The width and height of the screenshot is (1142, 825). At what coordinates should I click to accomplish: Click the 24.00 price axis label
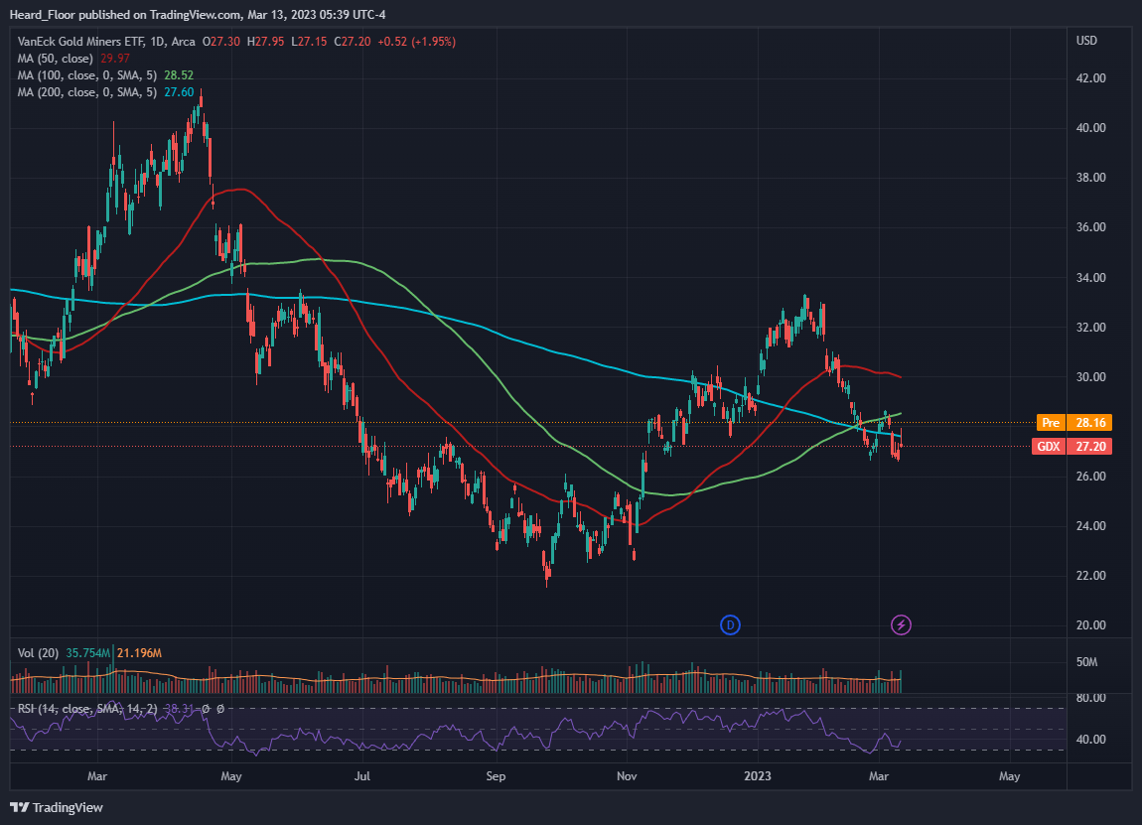tap(1091, 526)
